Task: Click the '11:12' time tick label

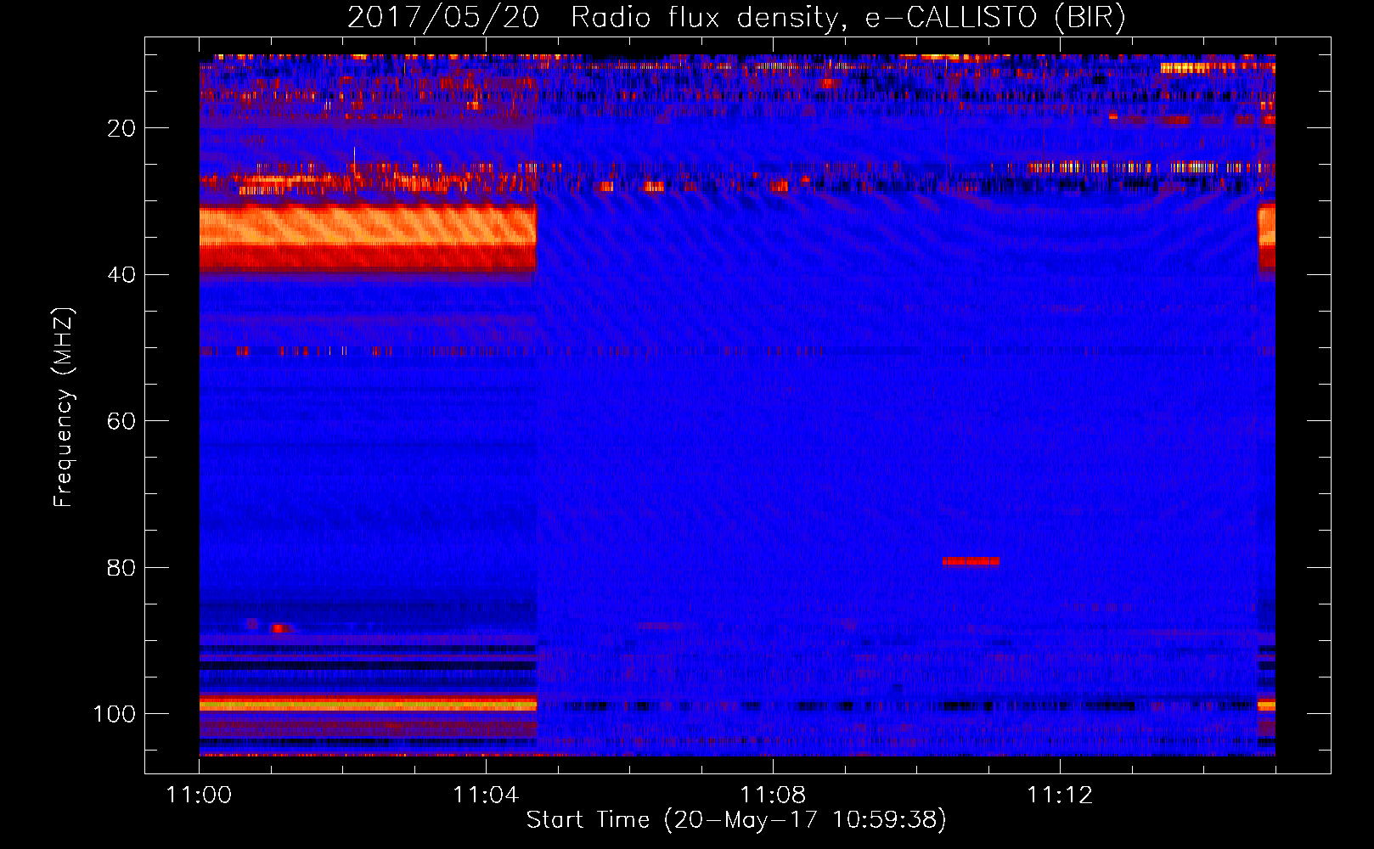Action: (x=1060, y=795)
